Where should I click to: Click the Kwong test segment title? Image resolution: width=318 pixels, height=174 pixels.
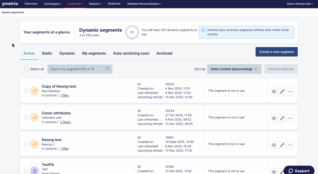tap(52, 140)
